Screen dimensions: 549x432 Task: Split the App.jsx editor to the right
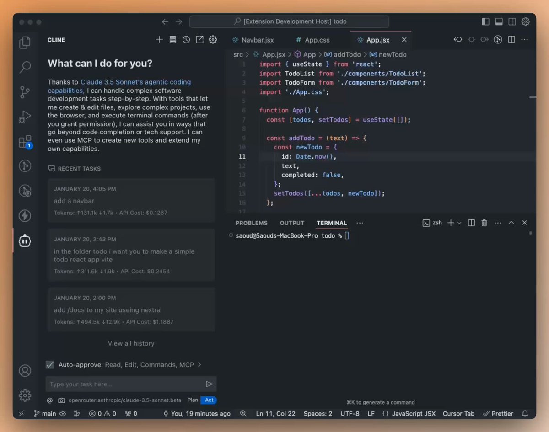click(511, 40)
